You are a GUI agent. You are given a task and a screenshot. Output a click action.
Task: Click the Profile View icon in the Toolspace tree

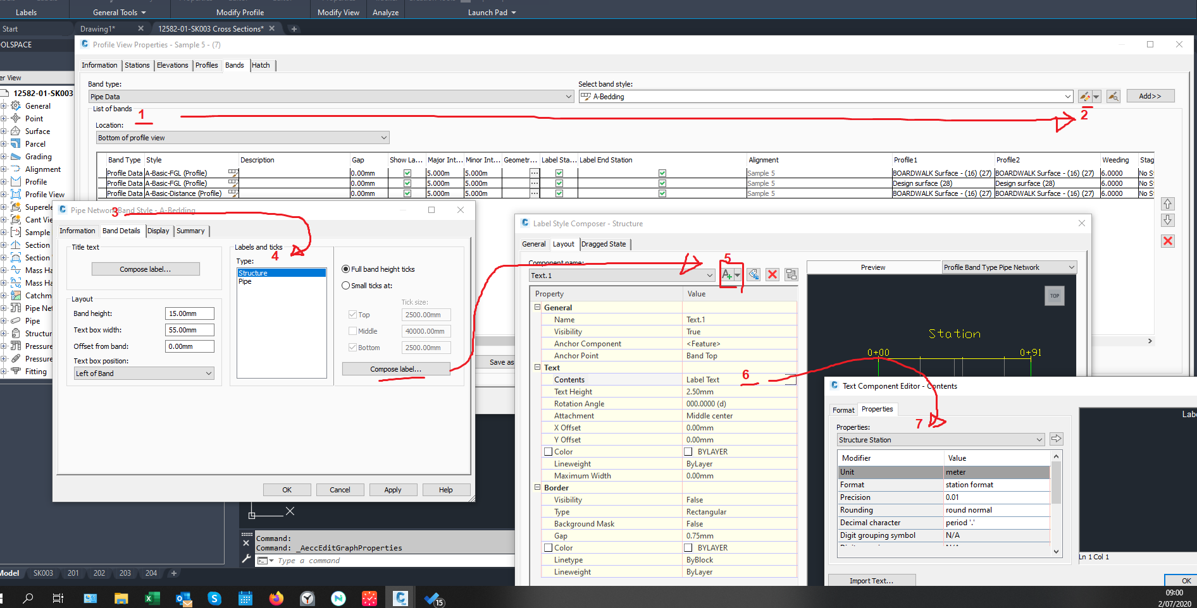pyautogui.click(x=15, y=194)
